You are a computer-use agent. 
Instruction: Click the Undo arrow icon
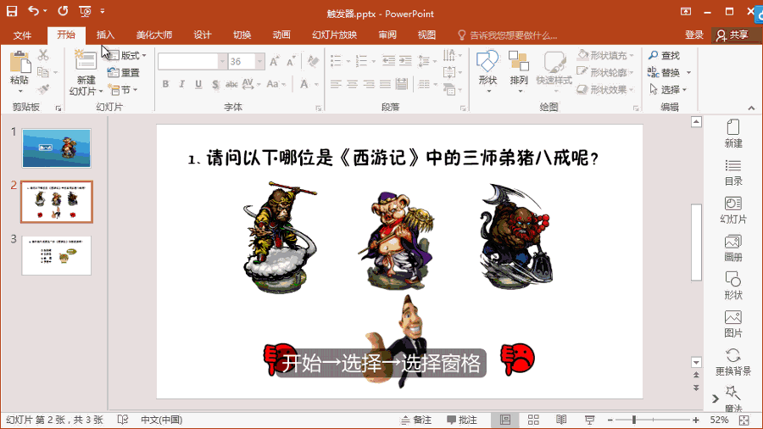[x=33, y=11]
